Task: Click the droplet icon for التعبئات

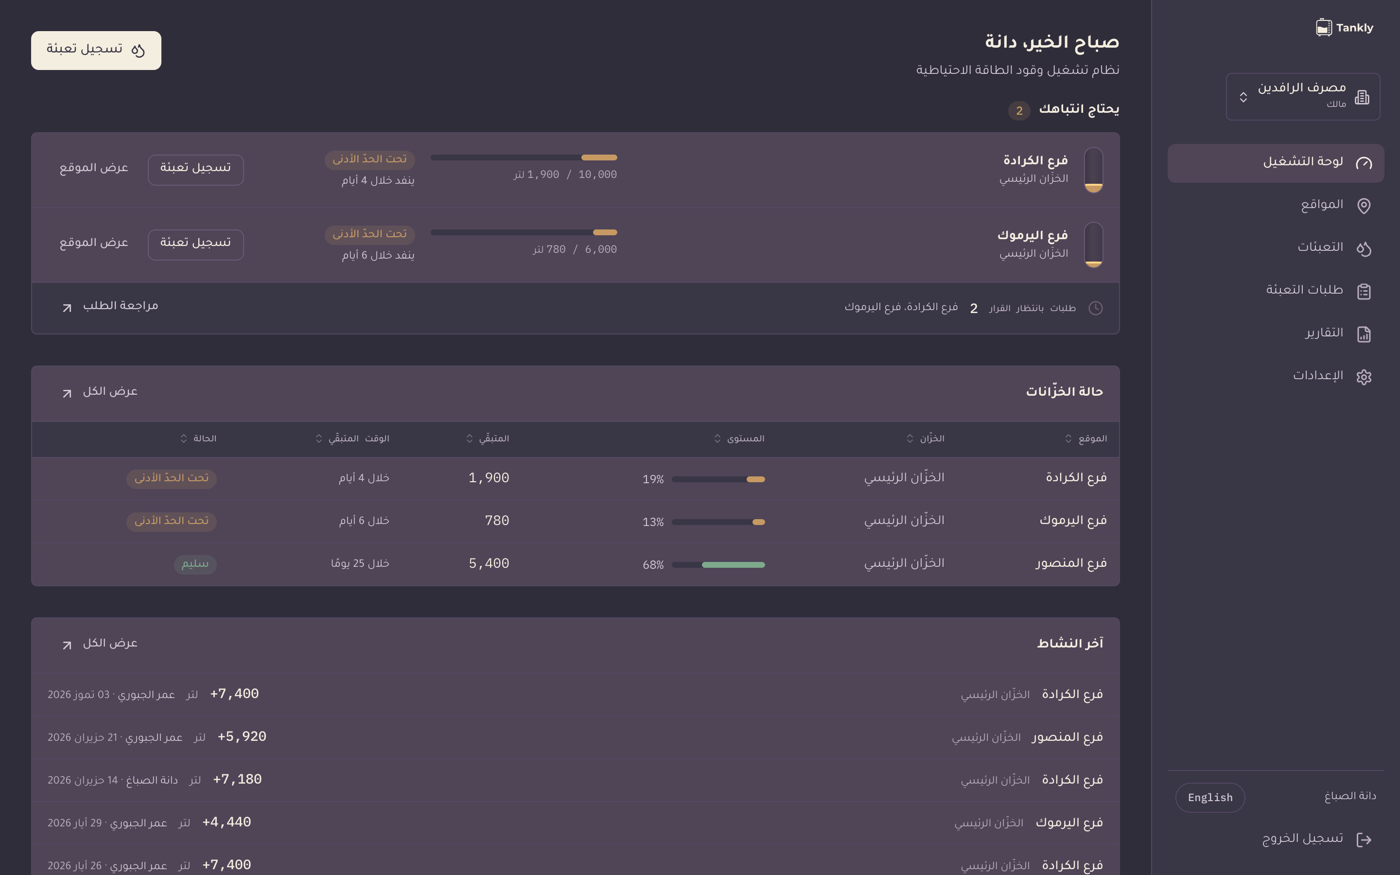Action: pos(1364,249)
